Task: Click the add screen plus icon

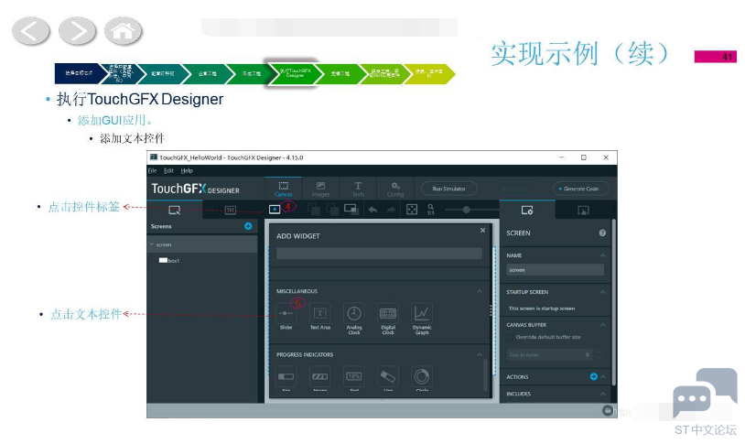Action: tap(248, 226)
